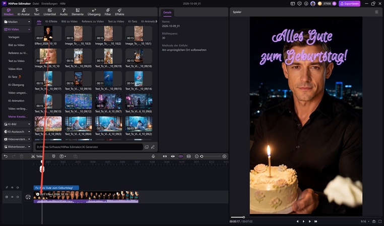This screenshot has width=384, height=226.
Task: Click the player play button
Action: pos(303,221)
